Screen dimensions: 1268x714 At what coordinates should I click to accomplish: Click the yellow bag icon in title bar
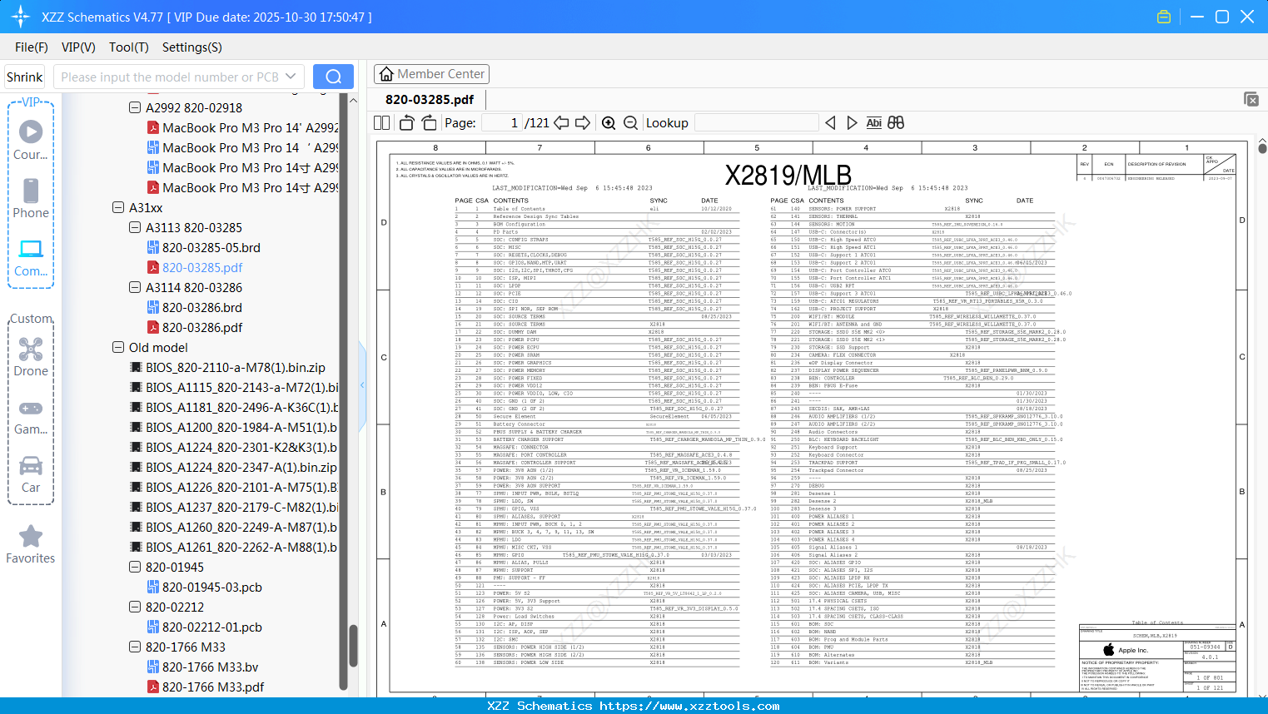(1164, 17)
